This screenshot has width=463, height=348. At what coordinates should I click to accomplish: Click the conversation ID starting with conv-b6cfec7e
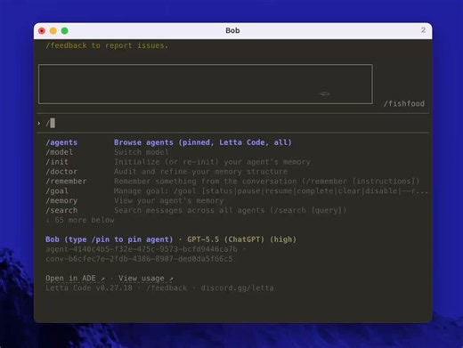[x=139, y=259]
